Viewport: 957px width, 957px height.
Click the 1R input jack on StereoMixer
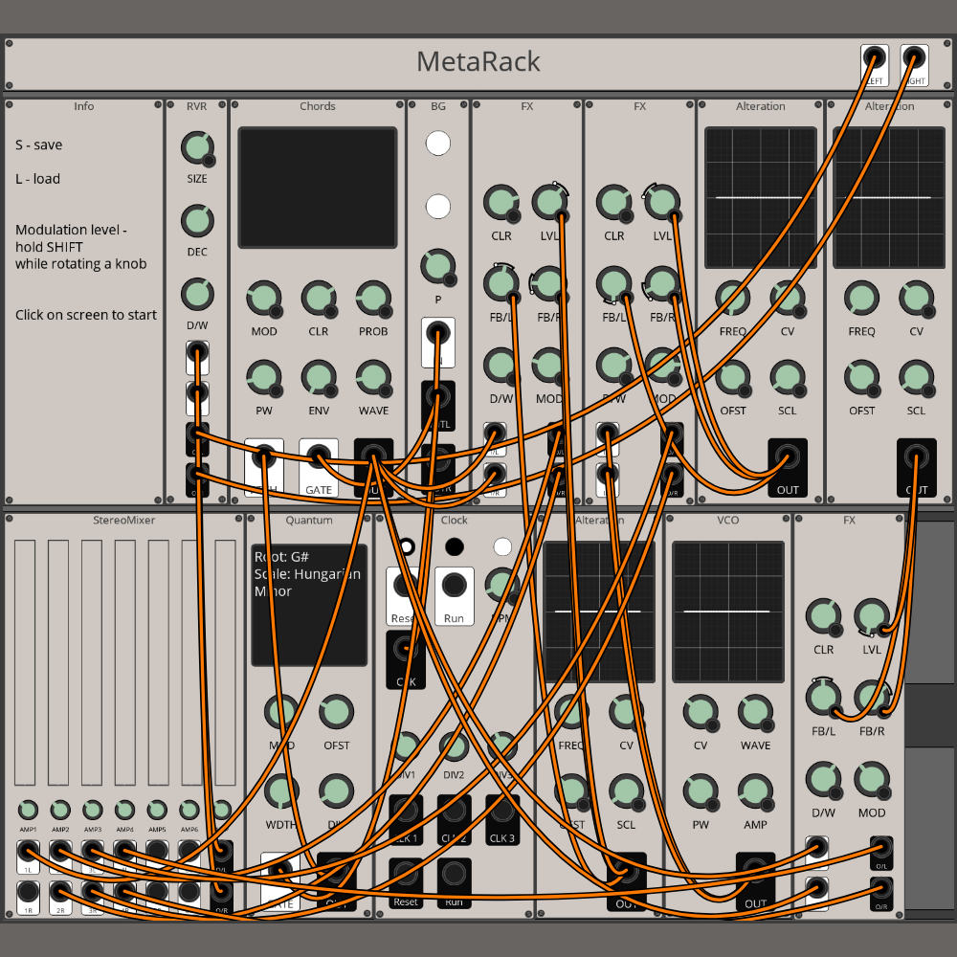point(28,893)
